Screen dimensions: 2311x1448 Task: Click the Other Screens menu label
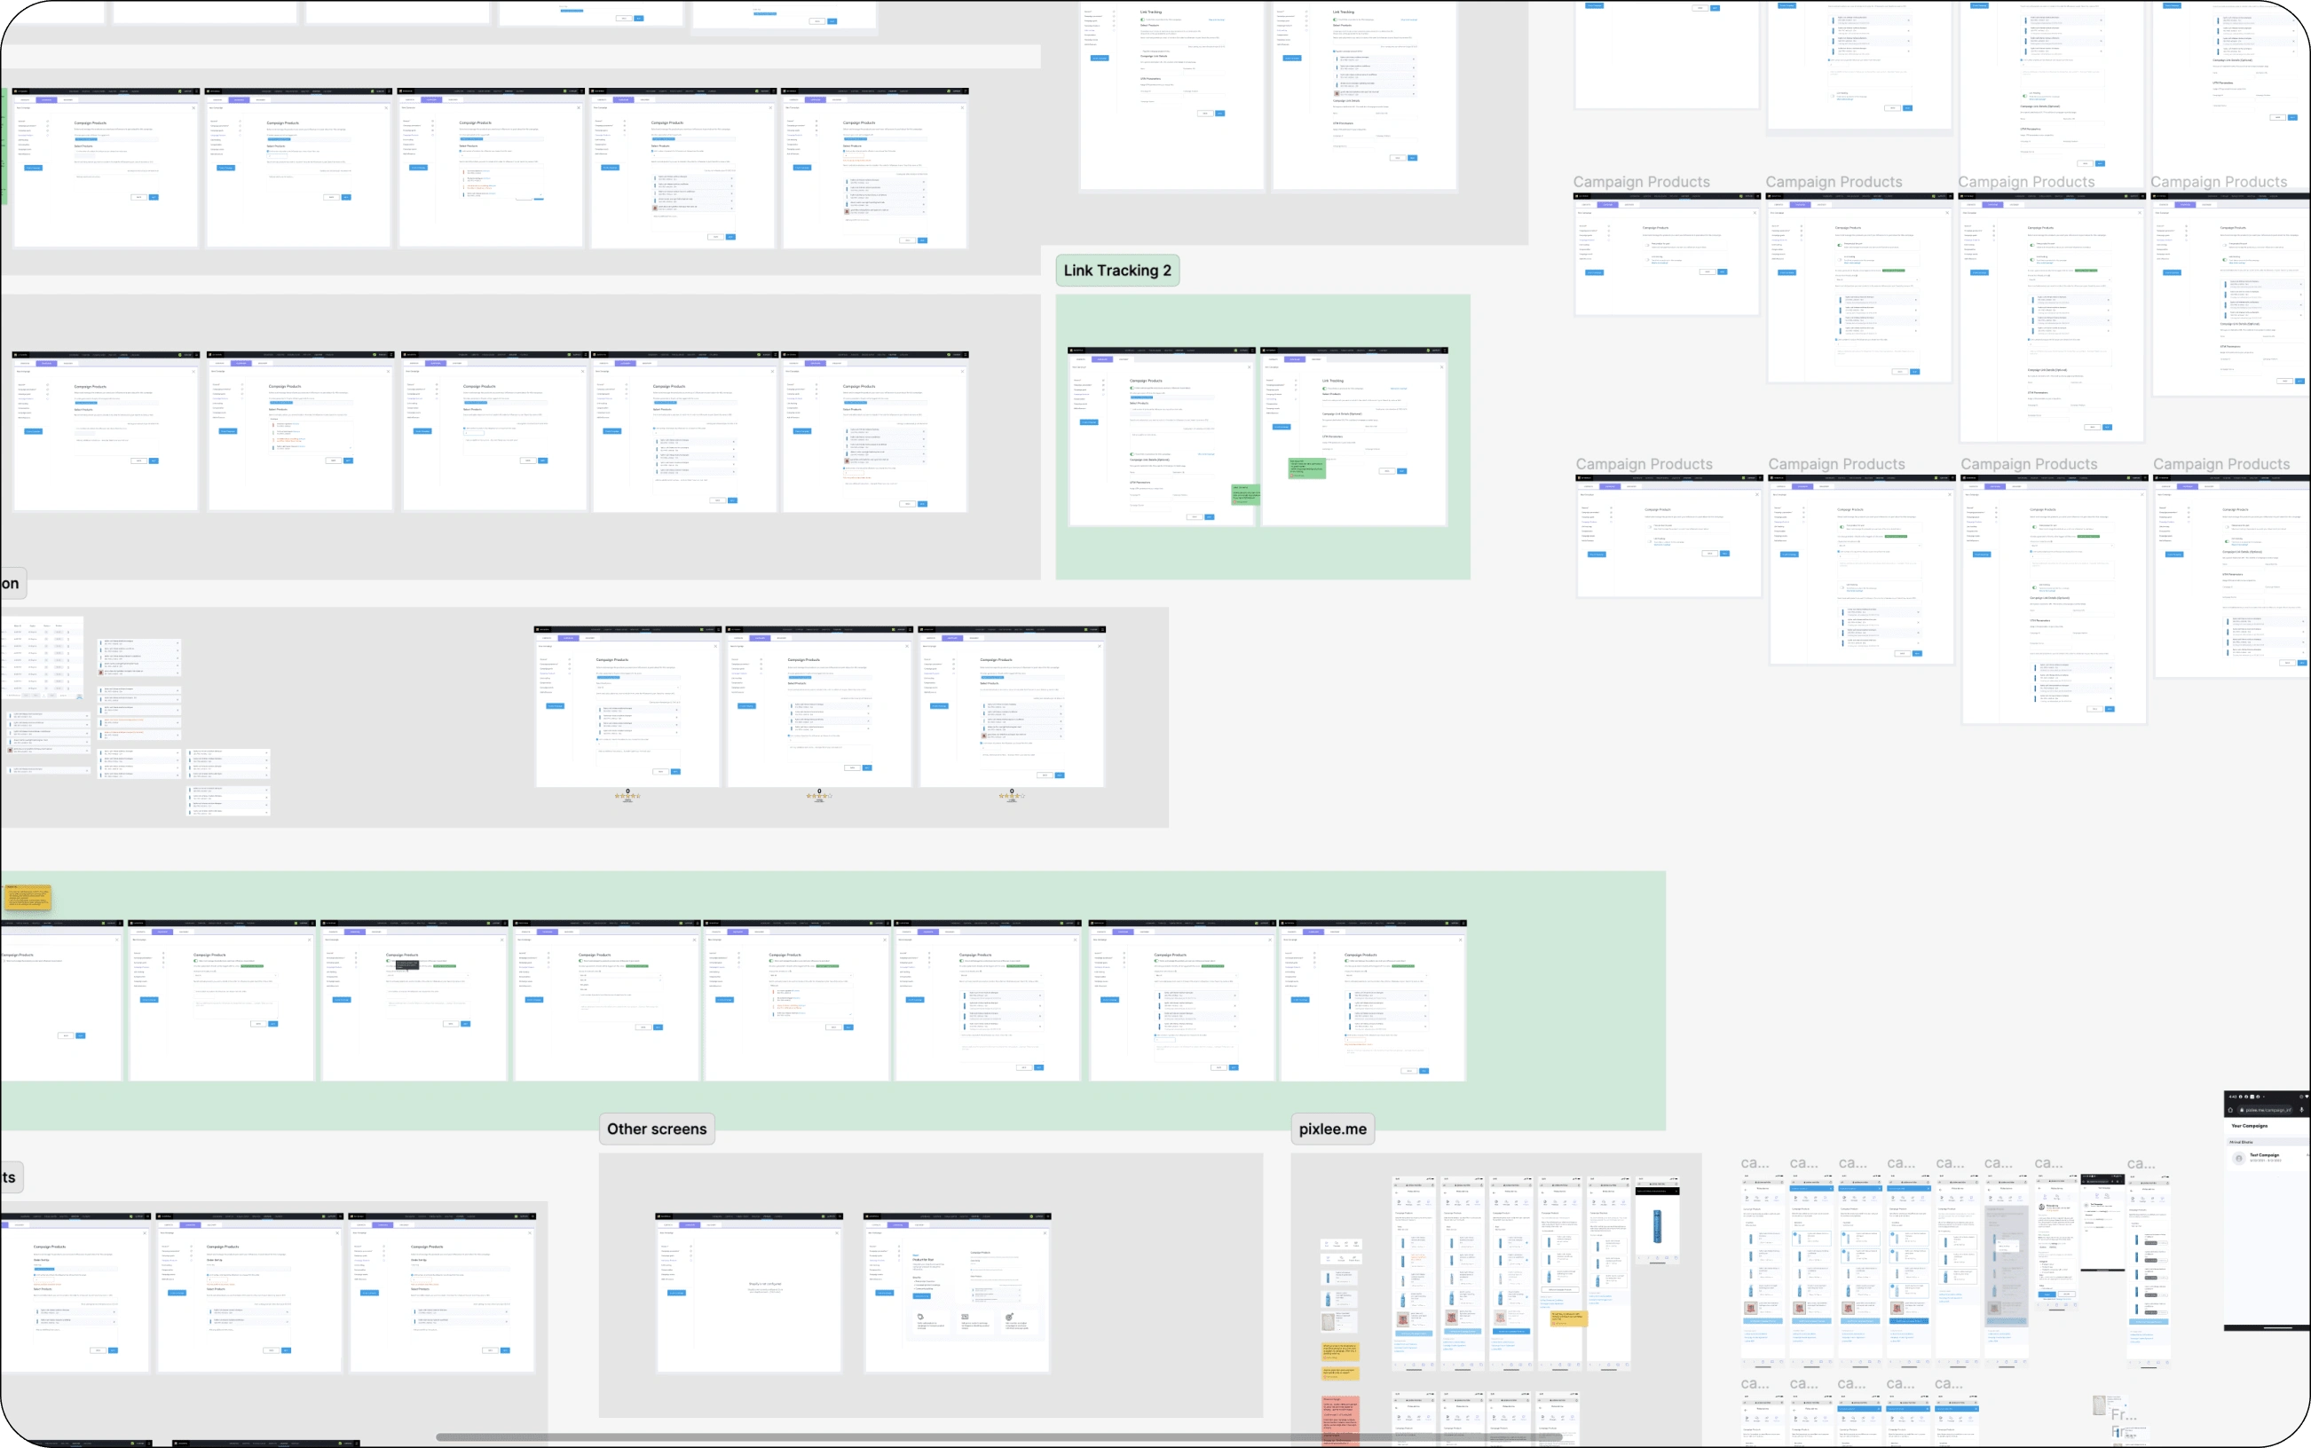pos(656,1128)
